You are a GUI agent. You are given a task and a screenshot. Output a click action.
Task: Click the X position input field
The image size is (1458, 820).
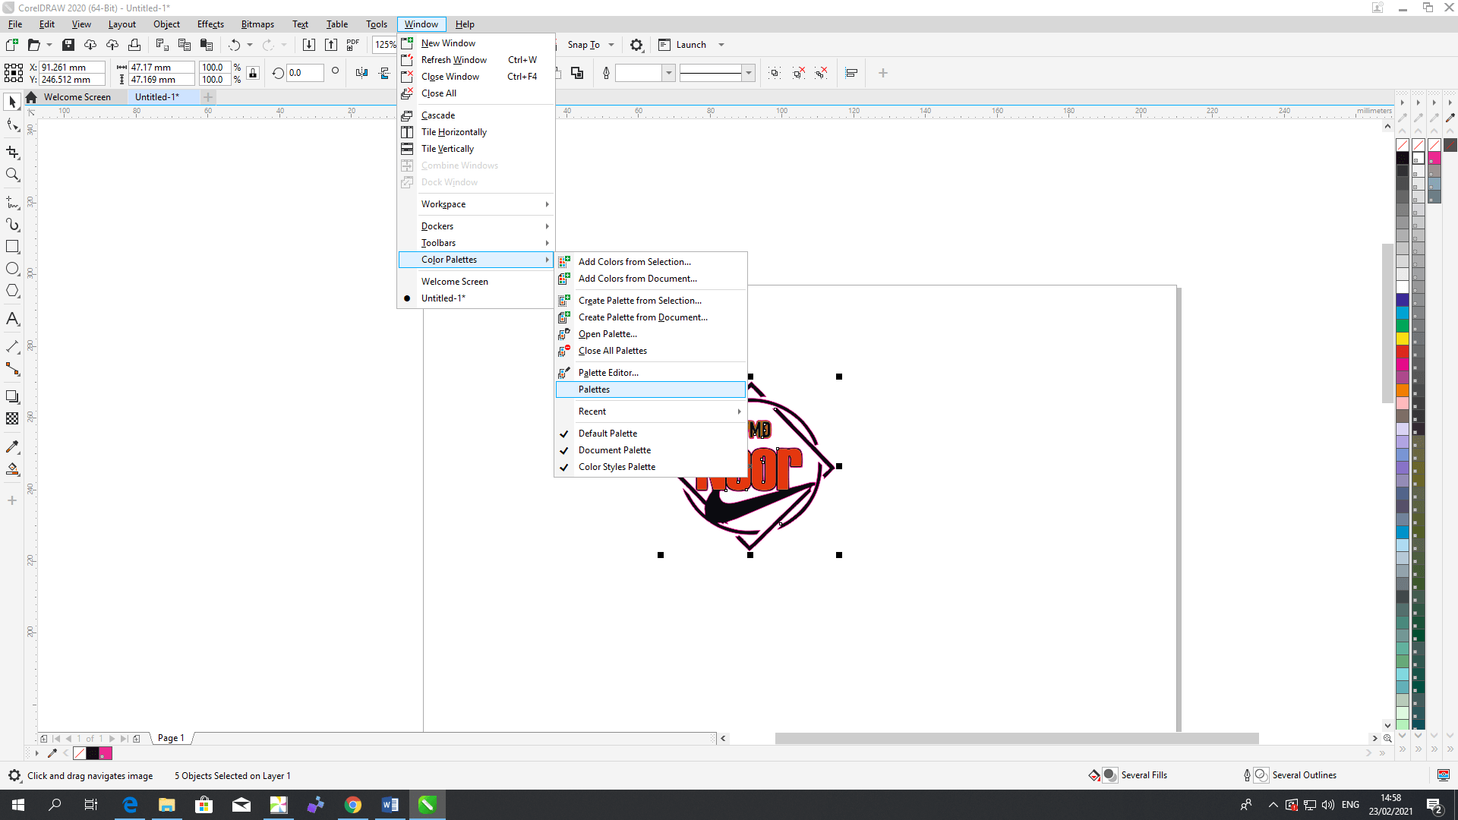pos(72,68)
